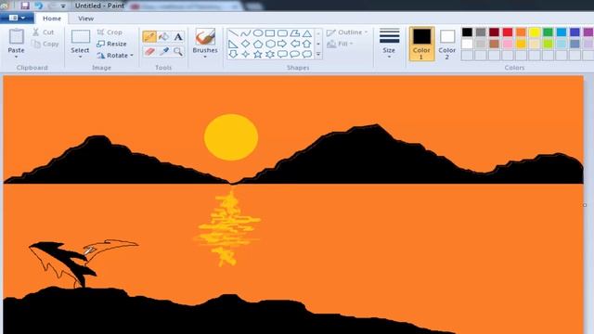Choose the Four-point star shape
The height and width of the screenshot is (334, 594).
coord(245,54)
